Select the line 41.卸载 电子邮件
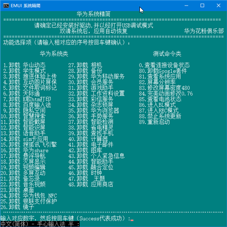The width and height of the screenshot is (227, 227). point(91,145)
